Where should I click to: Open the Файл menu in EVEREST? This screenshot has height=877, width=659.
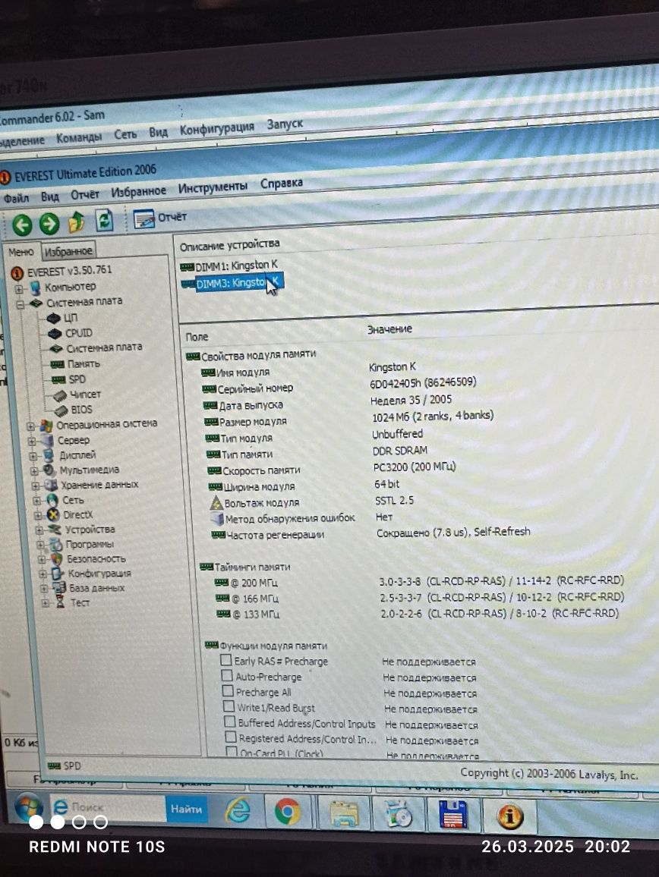pos(16,198)
